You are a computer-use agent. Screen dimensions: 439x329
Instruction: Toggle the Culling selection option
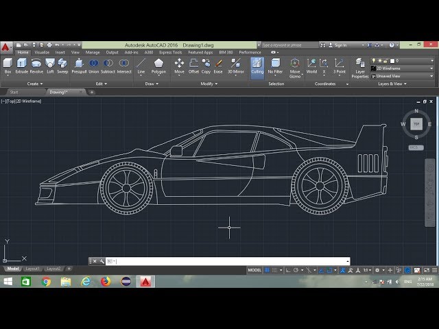pos(257,68)
